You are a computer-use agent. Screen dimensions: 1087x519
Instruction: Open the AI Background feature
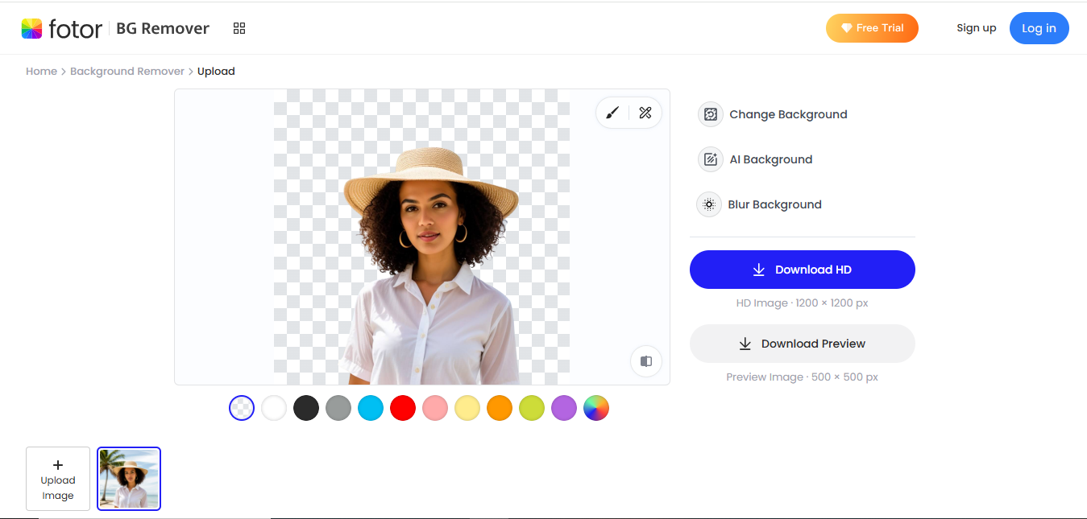pyautogui.click(x=755, y=159)
